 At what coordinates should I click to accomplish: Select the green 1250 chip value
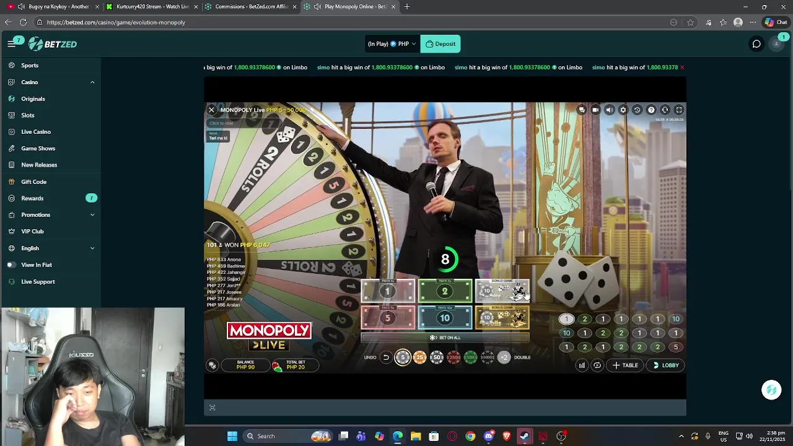pos(470,357)
